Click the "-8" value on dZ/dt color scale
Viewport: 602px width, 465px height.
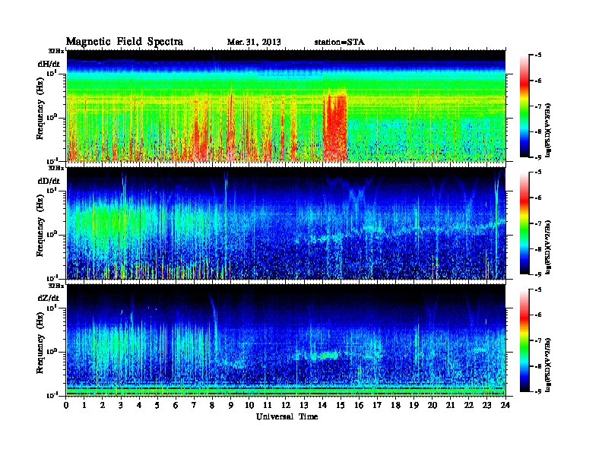click(538, 366)
